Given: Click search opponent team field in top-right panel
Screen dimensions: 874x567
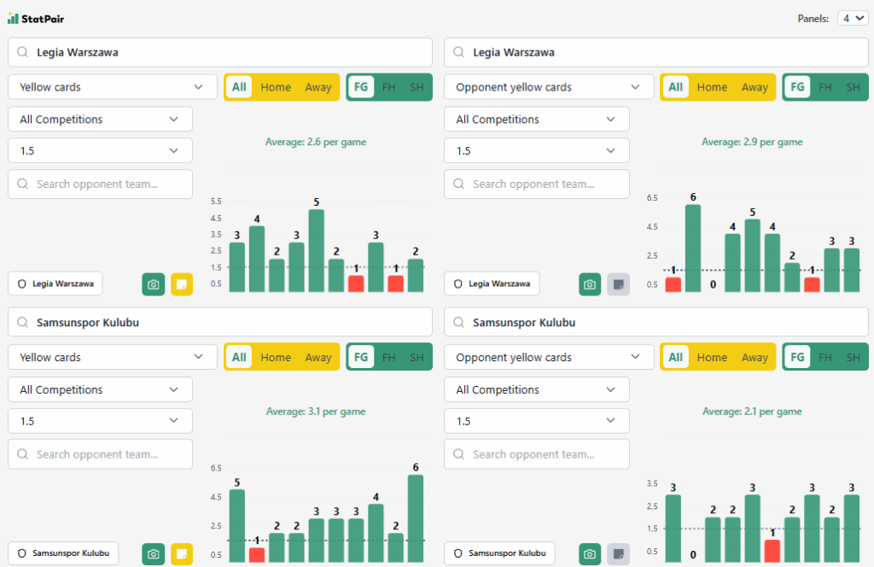Looking at the screenshot, I should 536,184.
